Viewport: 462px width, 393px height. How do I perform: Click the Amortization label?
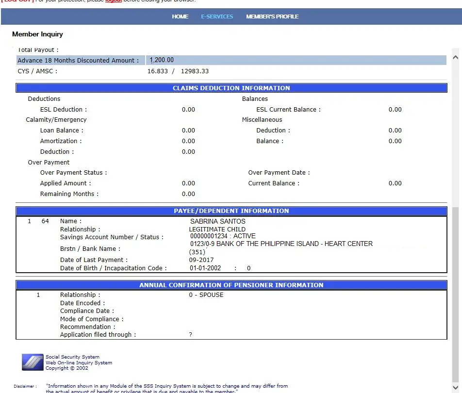pyautogui.click(x=61, y=141)
